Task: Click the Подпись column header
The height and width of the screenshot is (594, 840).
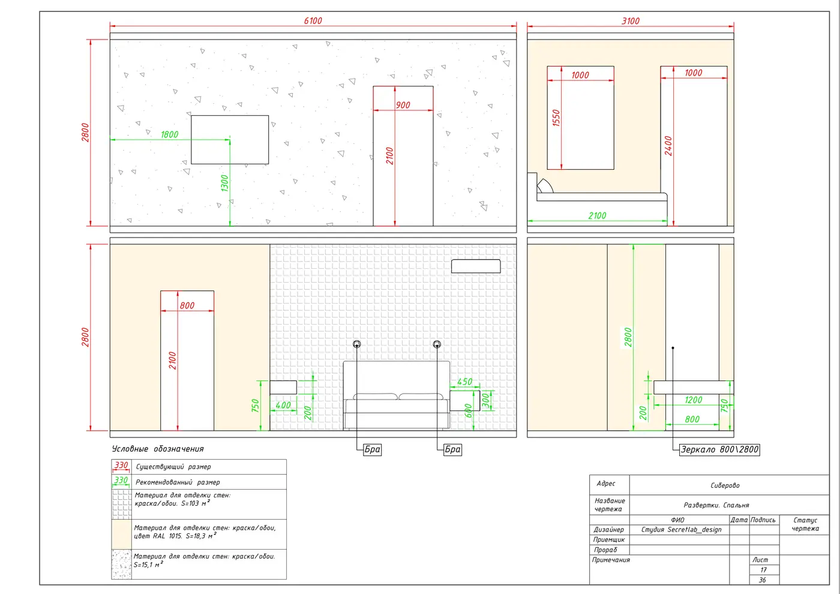Action: [x=763, y=520]
